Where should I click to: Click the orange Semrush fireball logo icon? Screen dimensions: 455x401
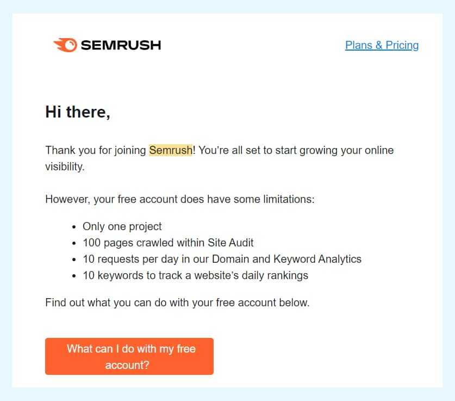[x=65, y=45]
